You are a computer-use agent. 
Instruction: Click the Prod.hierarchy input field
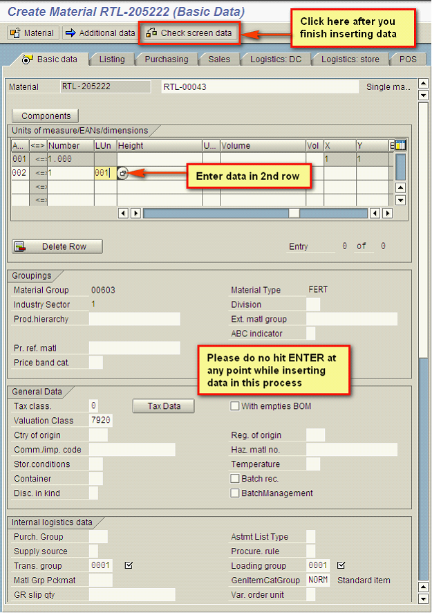pyautogui.click(x=134, y=319)
